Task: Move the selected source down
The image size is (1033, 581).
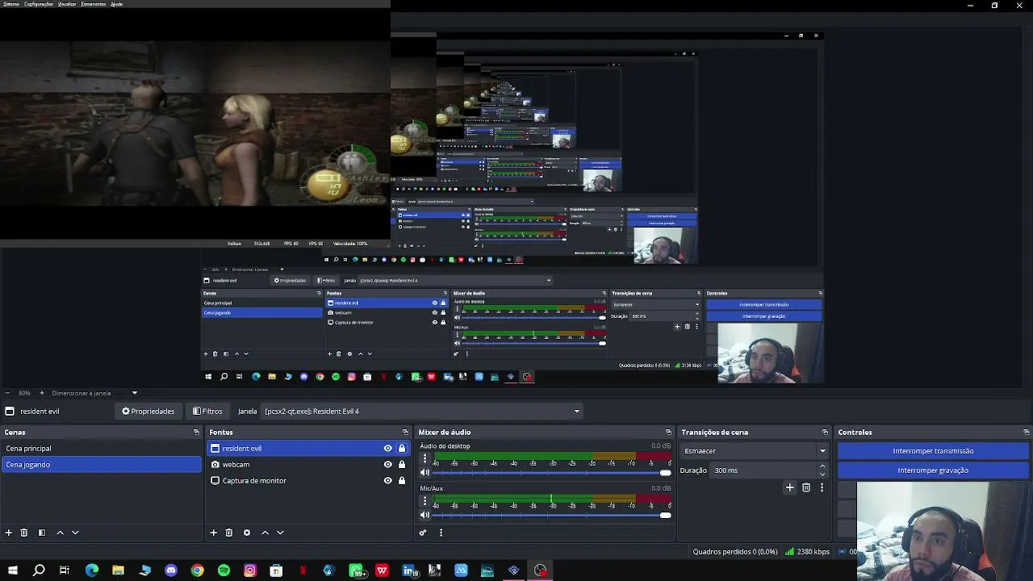Action: (x=280, y=533)
